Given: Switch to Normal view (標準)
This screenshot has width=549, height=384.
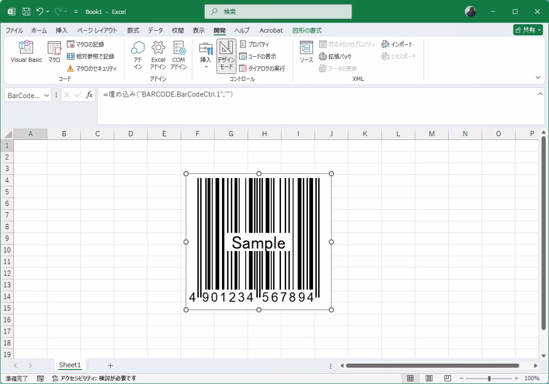Looking at the screenshot, I should [x=410, y=378].
